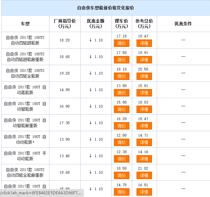Click guide price 18.28
The image size is (210, 197).
click(x=65, y=40)
